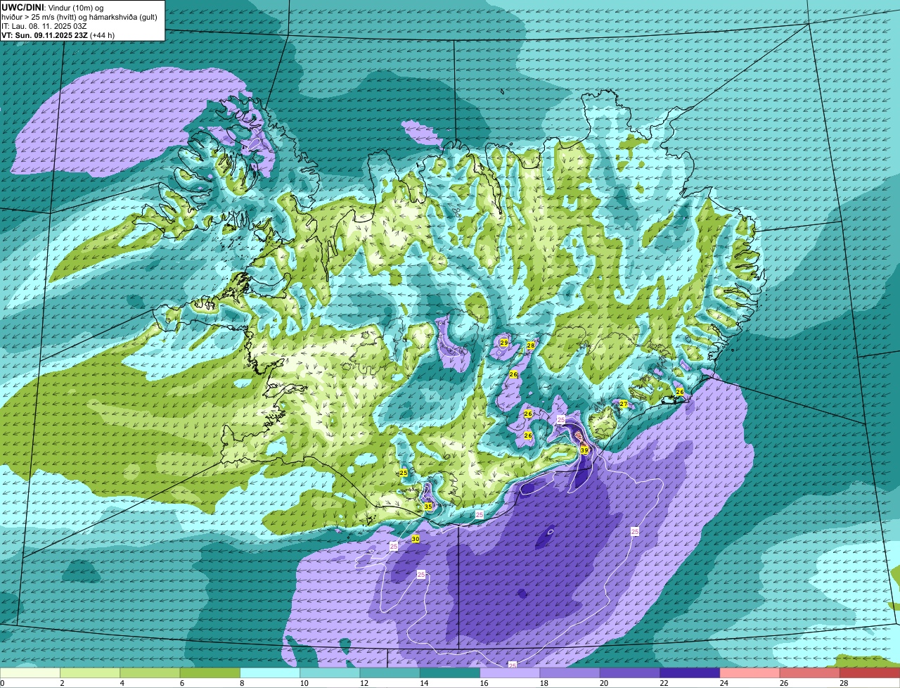The width and height of the screenshot is (900, 688).
Task: Pick the 24–26 m/s pink legend swatch
Action: click(750, 673)
